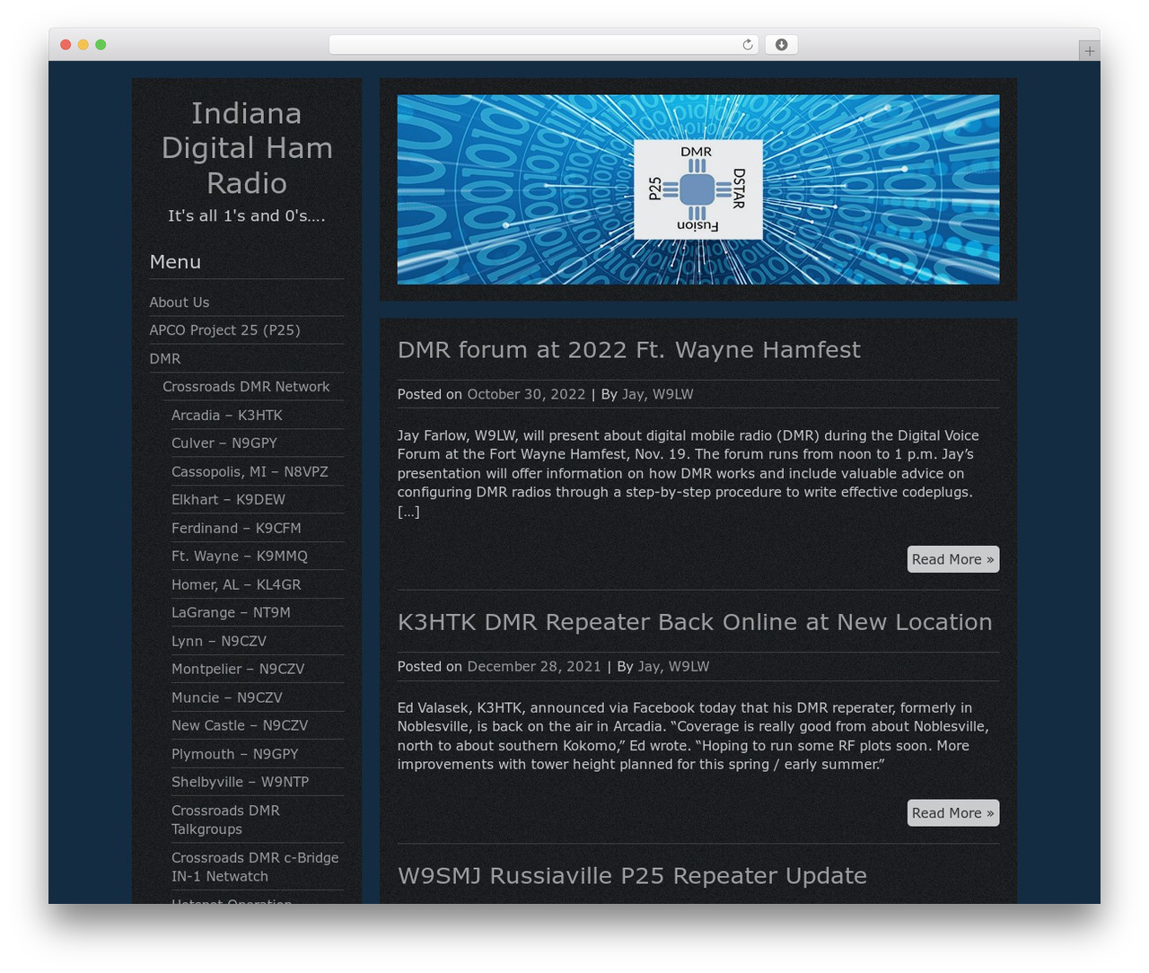Open LaGrange – NT9M repeater page
Viewport: 1149px width, 973px height.
tap(231, 613)
